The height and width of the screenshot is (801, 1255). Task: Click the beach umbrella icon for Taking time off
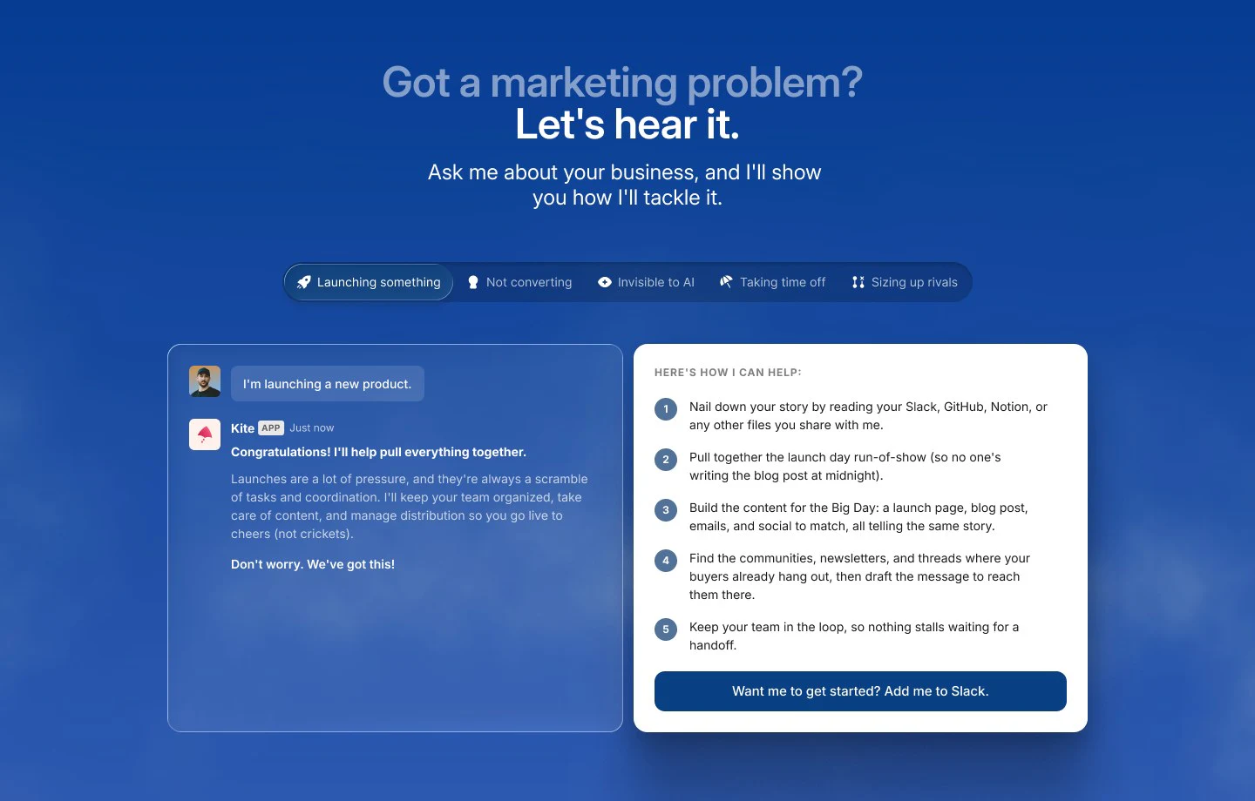pos(726,281)
